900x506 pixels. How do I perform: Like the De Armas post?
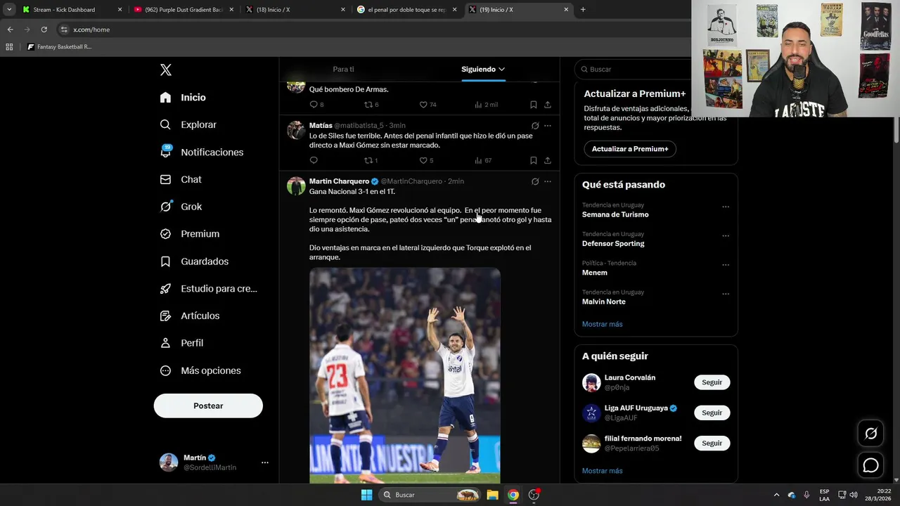point(427,105)
